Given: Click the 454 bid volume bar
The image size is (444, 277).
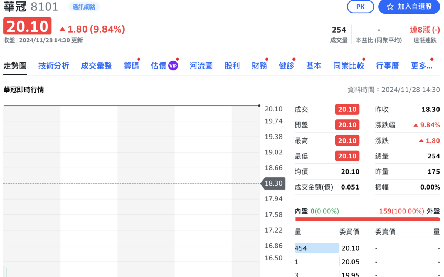Looking at the screenshot, I should [317, 248].
